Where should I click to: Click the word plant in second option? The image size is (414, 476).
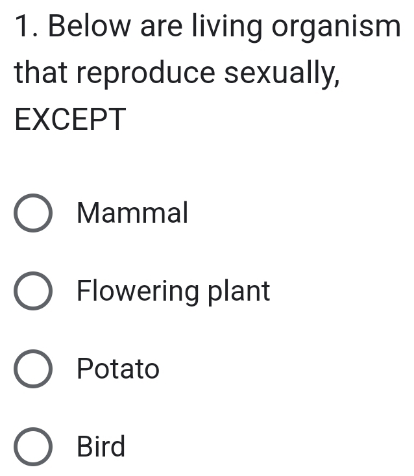tap(238, 292)
